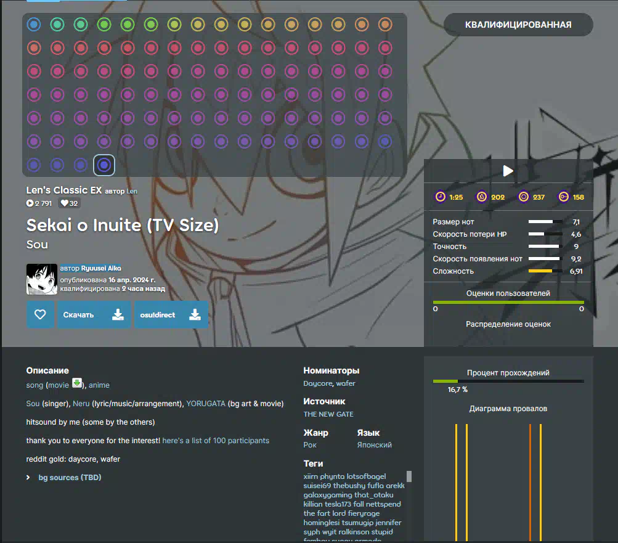Click the difficulty name Len's Classic EX

[64, 190]
